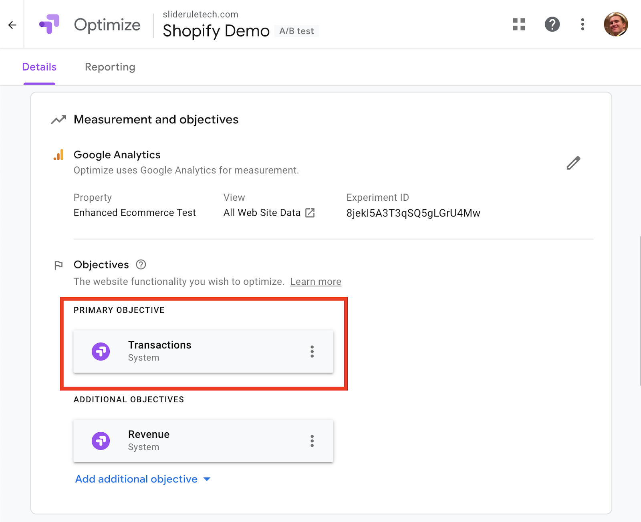Follow the Learn more link
This screenshot has width=641, height=522.
click(316, 282)
